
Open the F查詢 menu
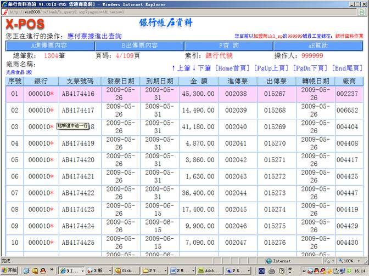[x=229, y=46]
